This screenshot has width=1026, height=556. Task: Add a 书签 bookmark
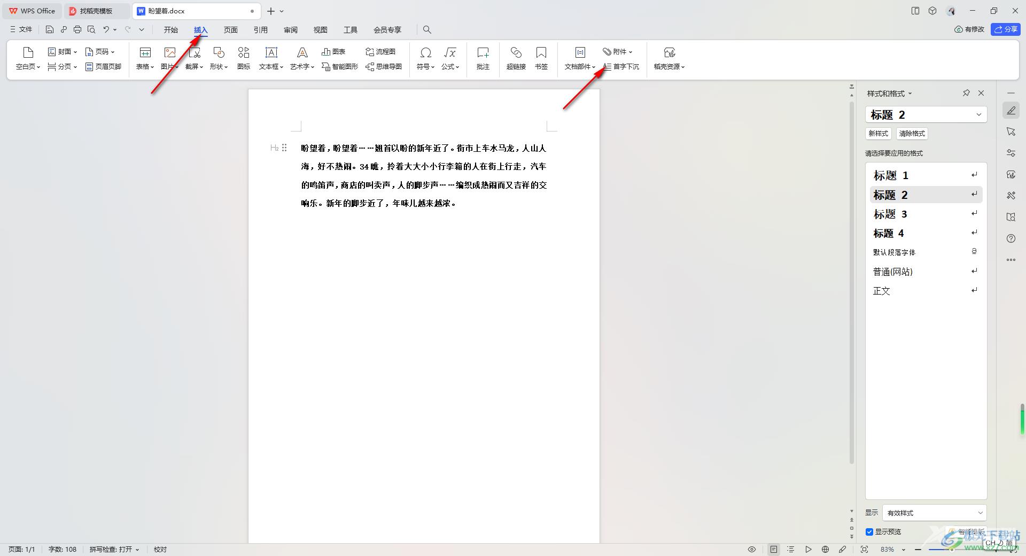[541, 59]
